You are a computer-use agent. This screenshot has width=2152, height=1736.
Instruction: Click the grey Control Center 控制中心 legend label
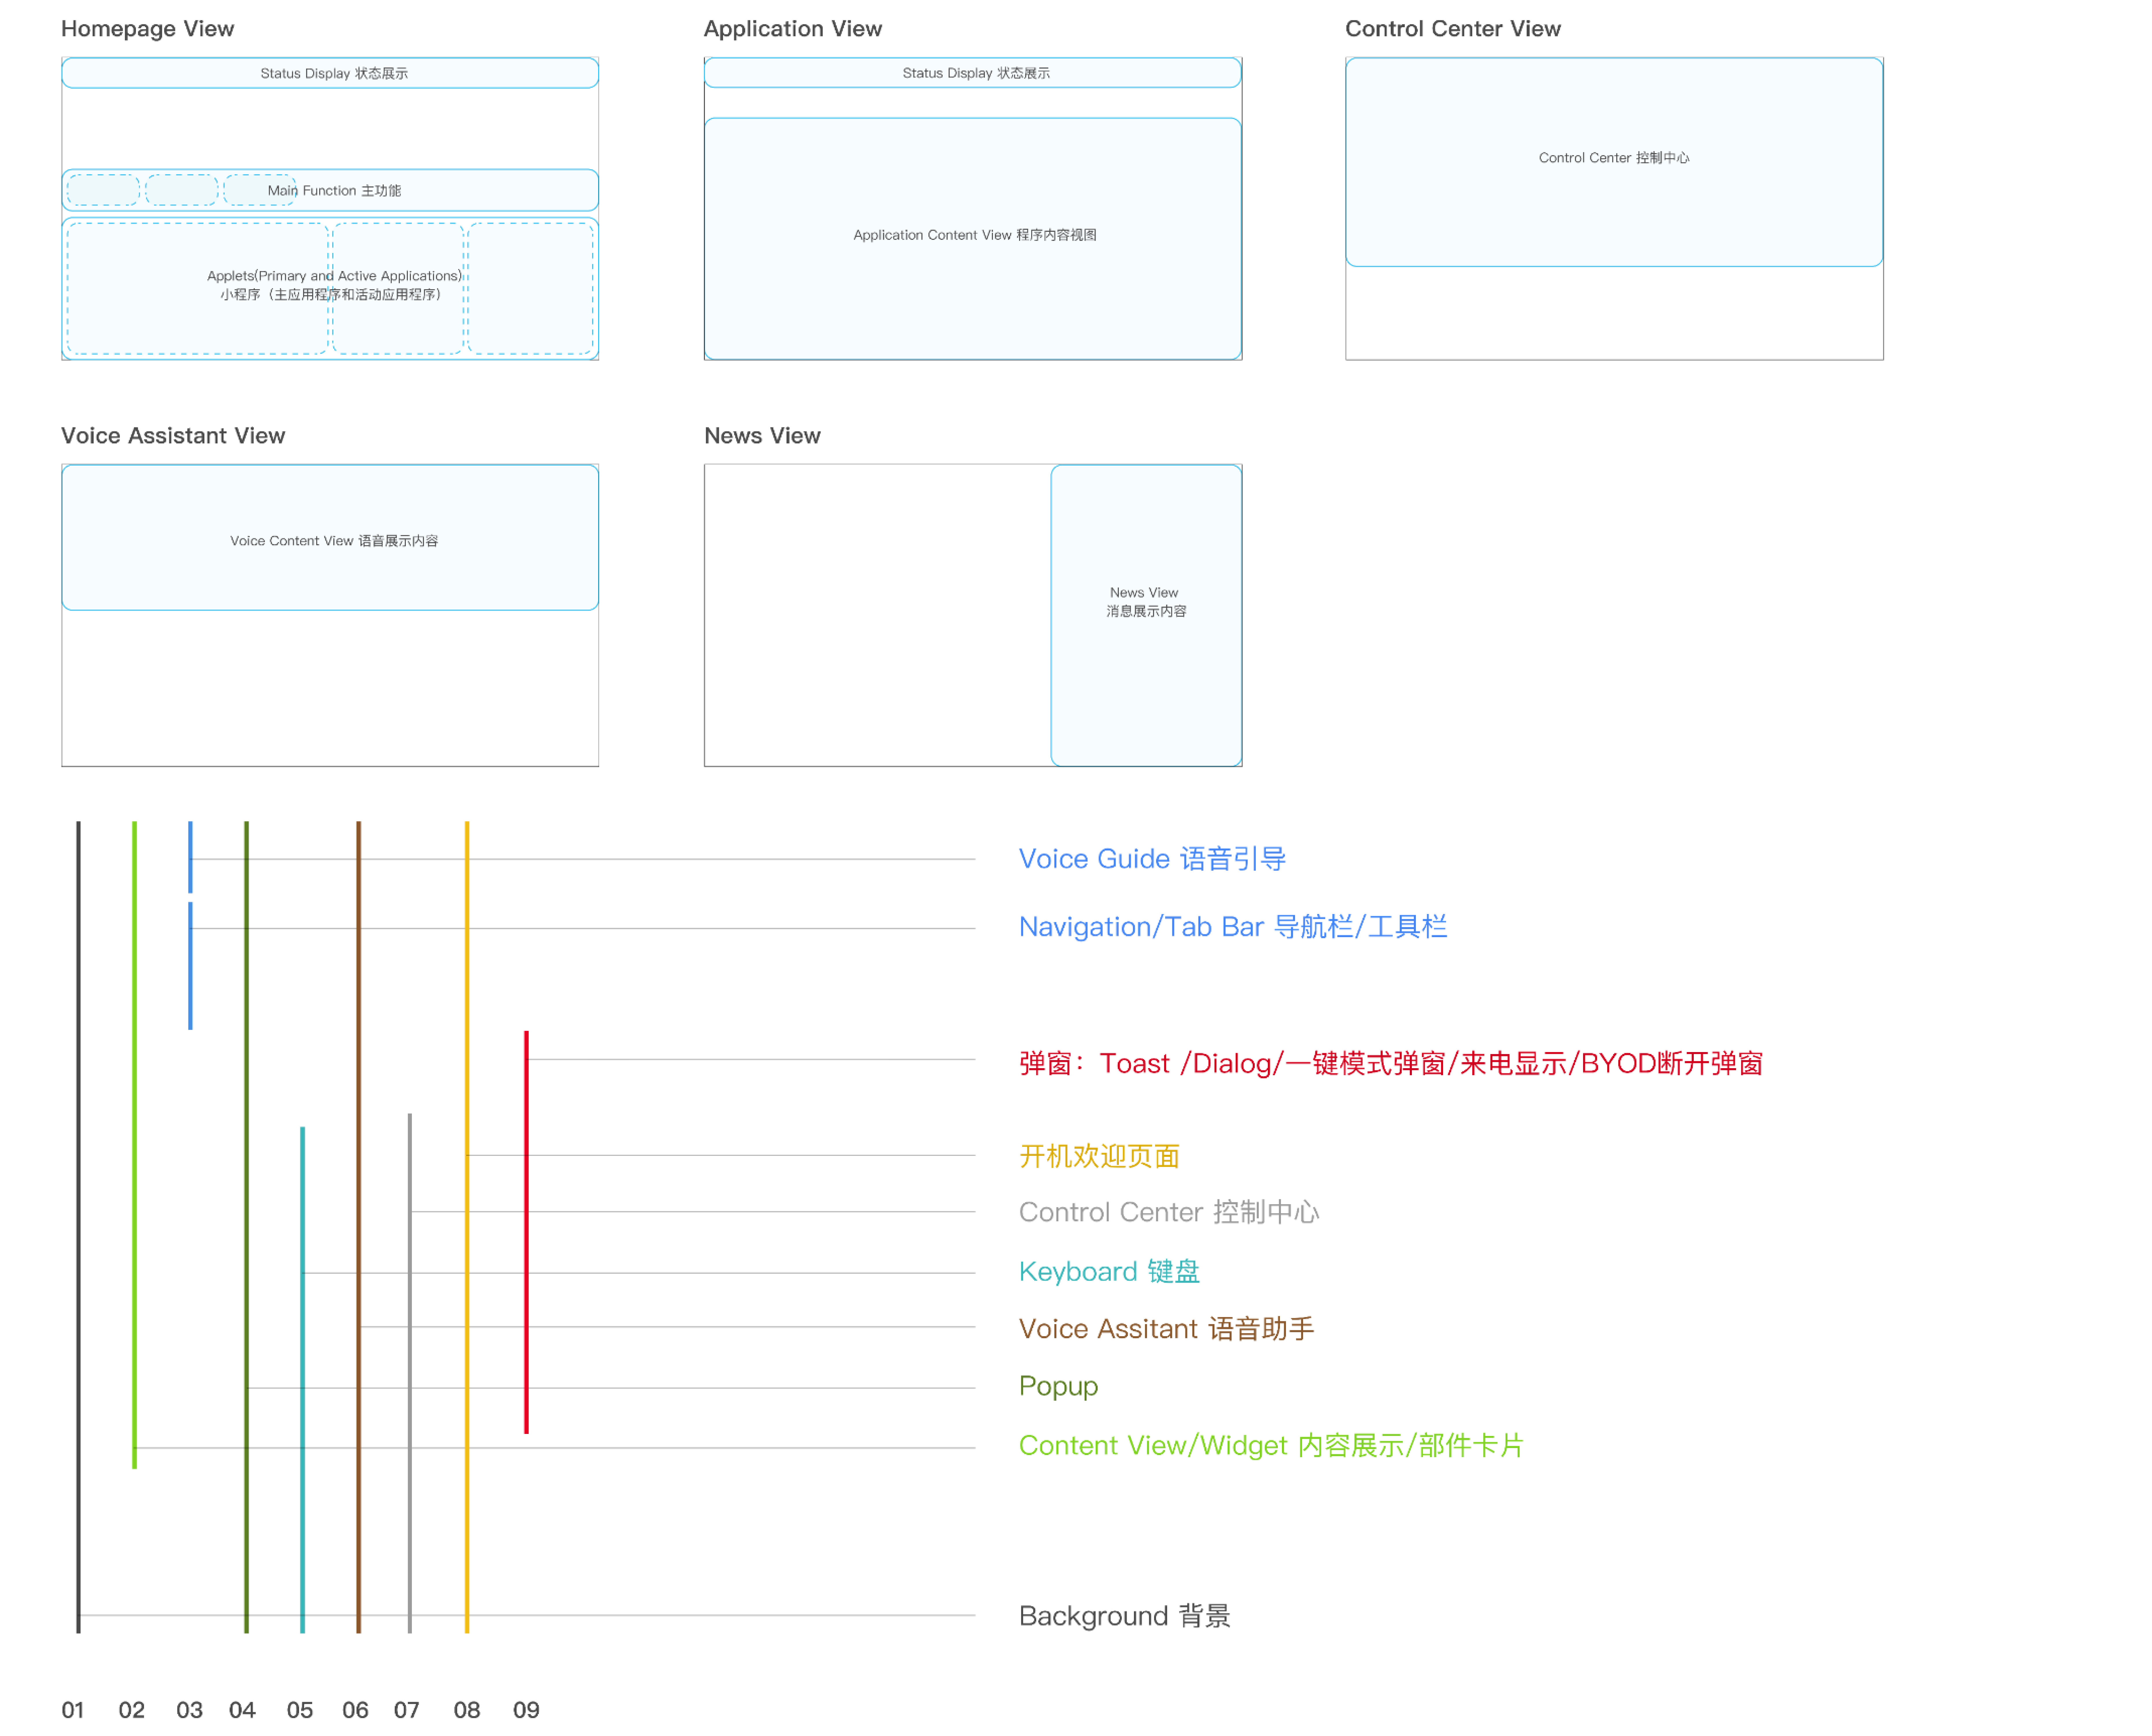[1169, 1212]
